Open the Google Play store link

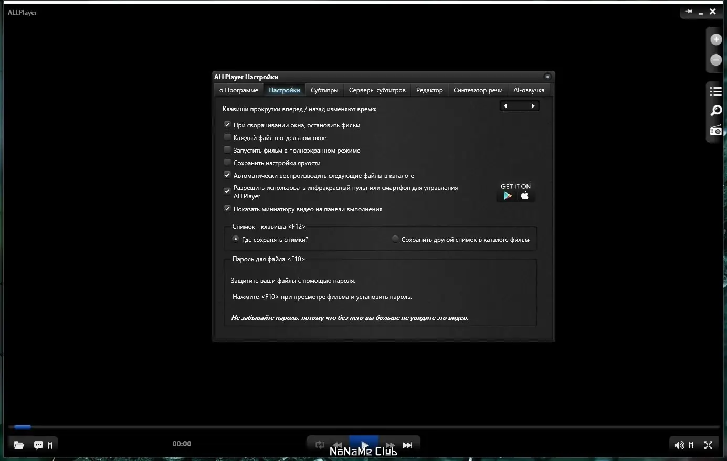pyautogui.click(x=508, y=196)
